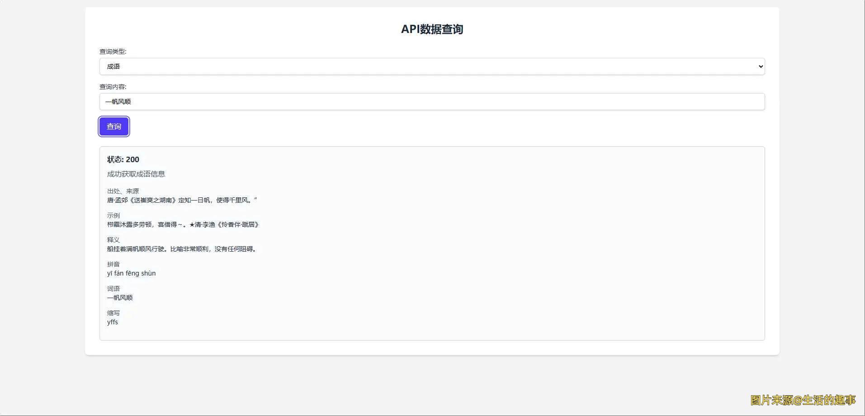Click the 图片来源@生活的趣事 watermark text
Screen dimensions: 865x416
[x=802, y=400]
